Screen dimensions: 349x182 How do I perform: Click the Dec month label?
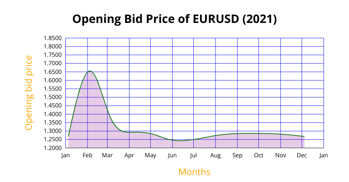[x=302, y=155]
